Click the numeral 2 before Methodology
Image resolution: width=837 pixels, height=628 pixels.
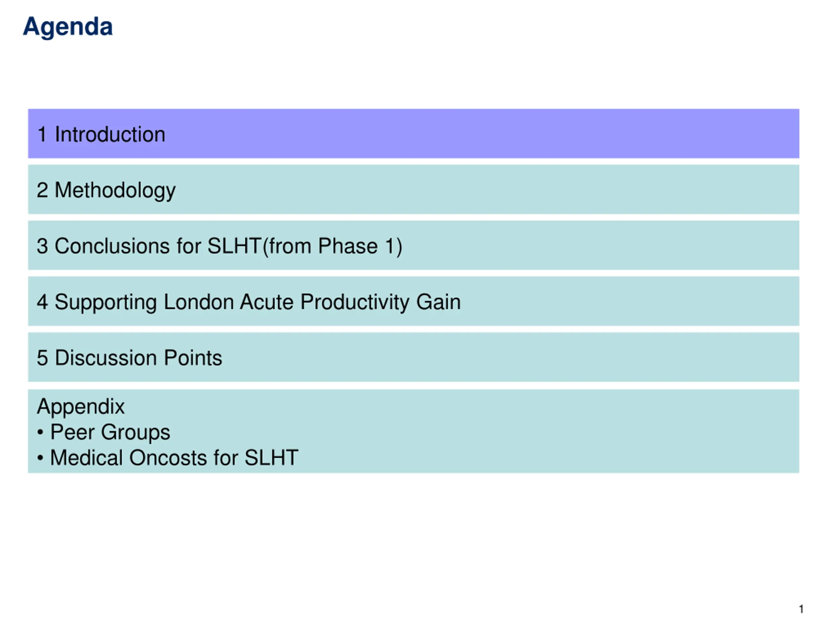[43, 190]
